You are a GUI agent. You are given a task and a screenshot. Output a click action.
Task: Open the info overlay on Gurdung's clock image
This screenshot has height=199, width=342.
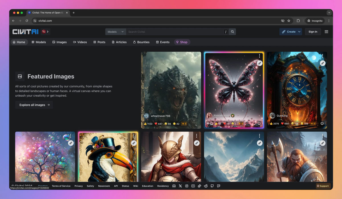(x=322, y=124)
